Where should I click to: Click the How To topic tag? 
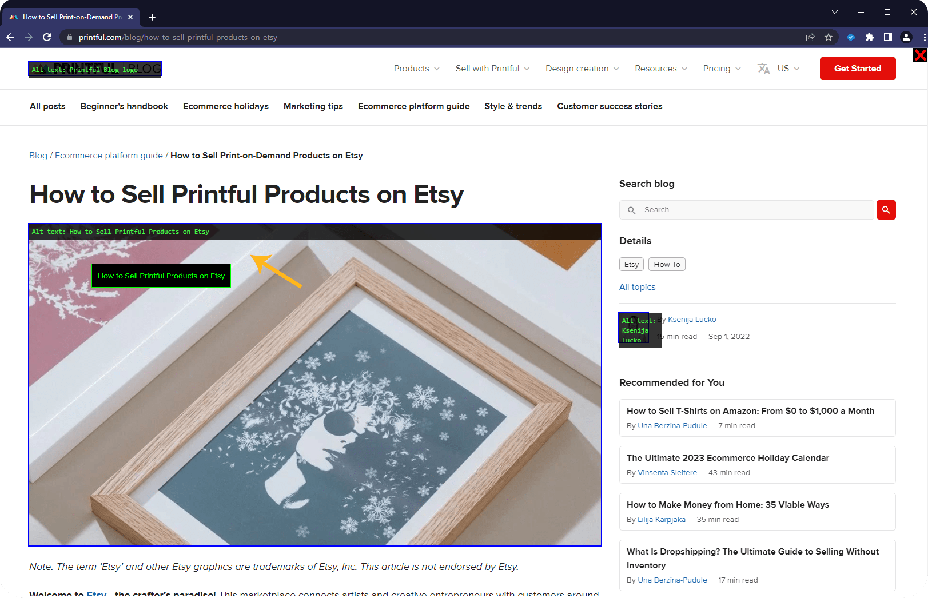click(x=667, y=264)
